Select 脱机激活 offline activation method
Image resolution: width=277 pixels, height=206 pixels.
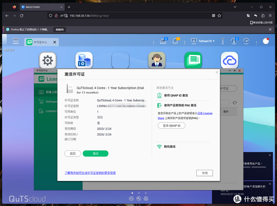pyautogui.click(x=170, y=147)
